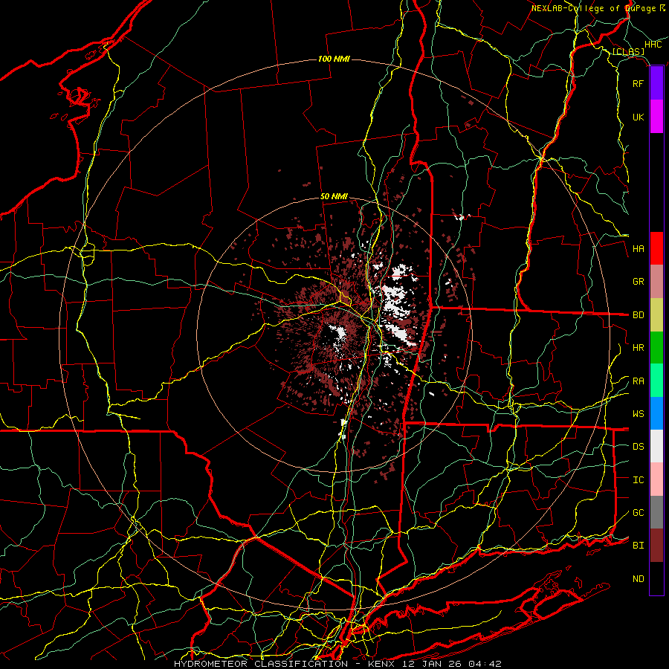Click the BI legend label
The image size is (669, 669).
pyautogui.click(x=639, y=546)
